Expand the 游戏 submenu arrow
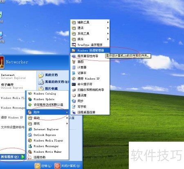The height and width of the screenshot is (169, 184). tap(67, 124)
